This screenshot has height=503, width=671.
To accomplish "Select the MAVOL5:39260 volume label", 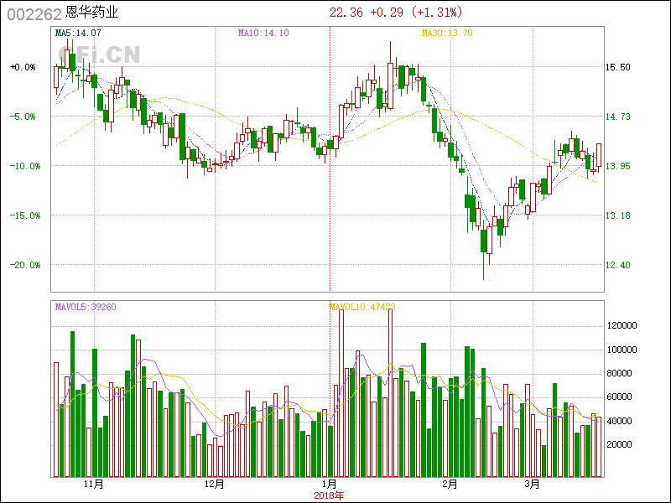I will (86, 307).
